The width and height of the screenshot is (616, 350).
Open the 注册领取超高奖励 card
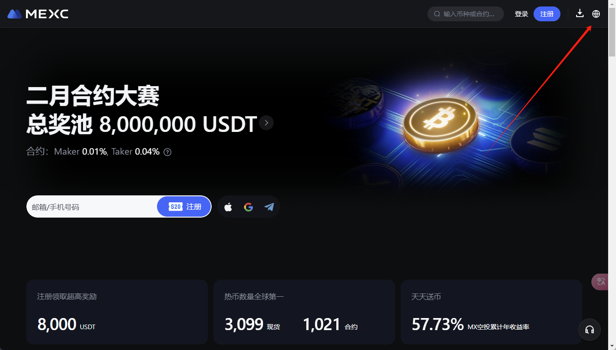(117, 312)
